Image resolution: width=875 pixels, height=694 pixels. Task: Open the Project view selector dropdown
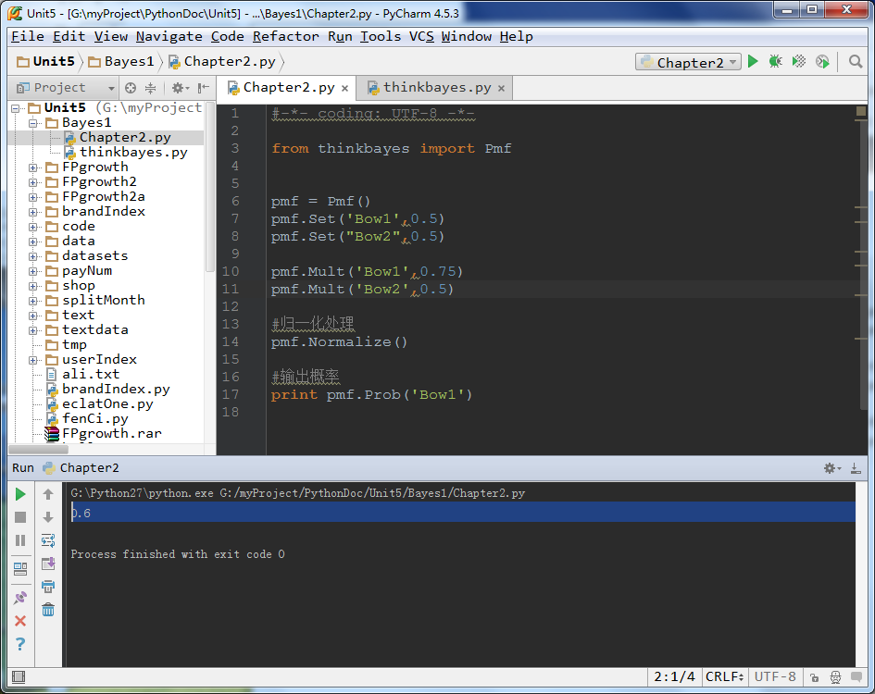66,88
